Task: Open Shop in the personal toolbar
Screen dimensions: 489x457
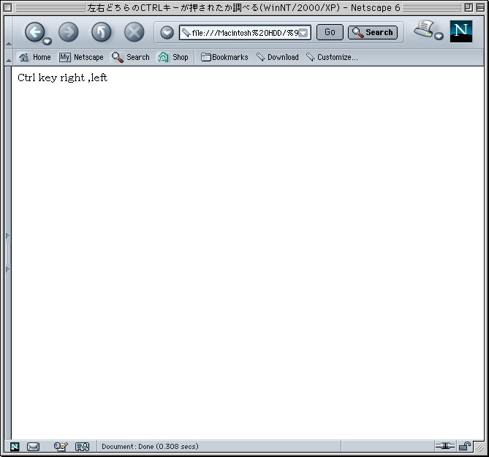Action: pyautogui.click(x=173, y=57)
